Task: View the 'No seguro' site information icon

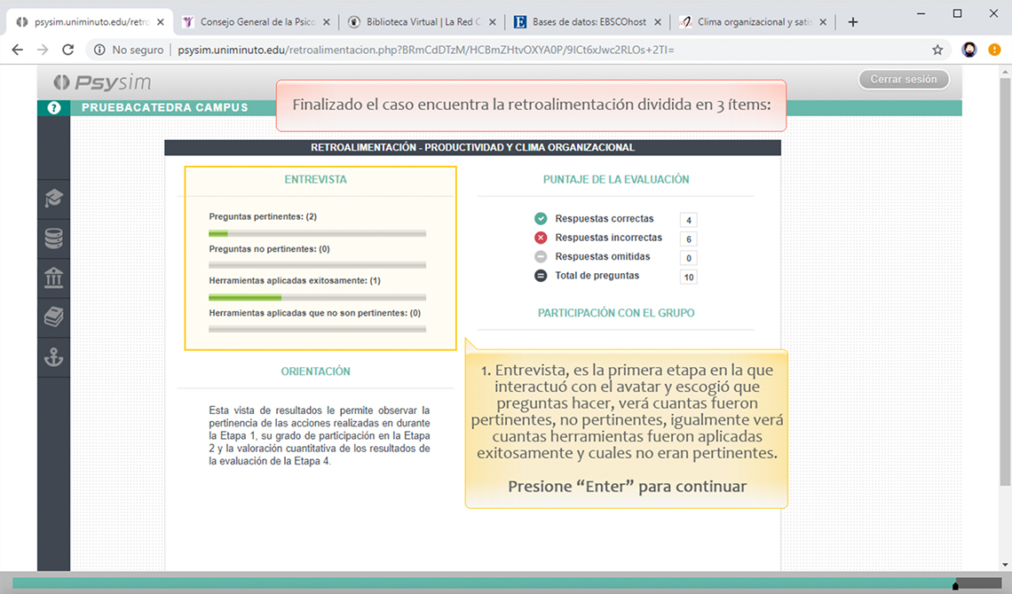Action: [x=99, y=50]
